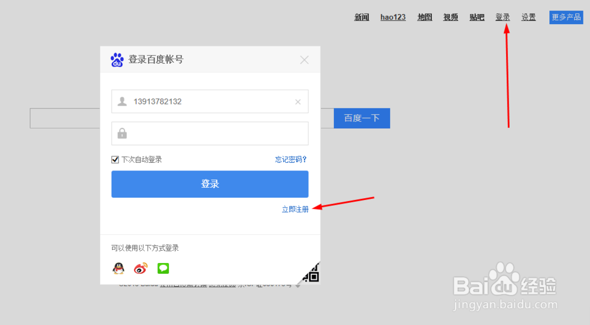The height and width of the screenshot is (325, 590).
Task: Open 视频 in the top navigation
Action: point(451,17)
